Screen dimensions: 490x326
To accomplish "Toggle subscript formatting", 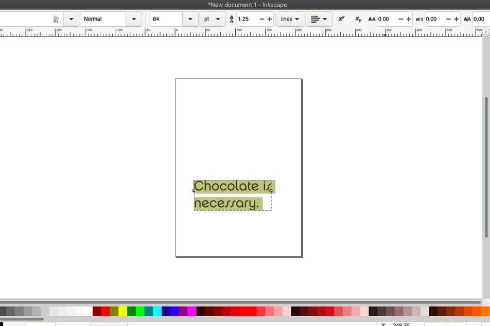I will pos(358,19).
